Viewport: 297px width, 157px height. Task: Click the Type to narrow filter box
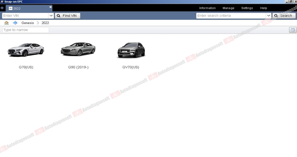tap(26, 30)
